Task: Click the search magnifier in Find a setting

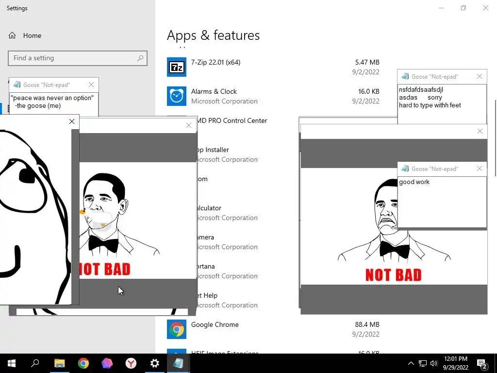Action: coord(140,58)
